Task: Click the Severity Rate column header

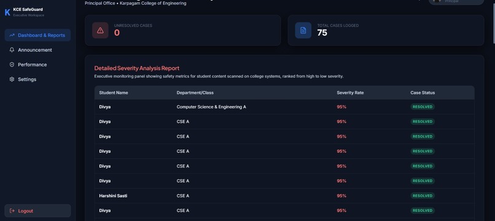Action: tap(350, 93)
